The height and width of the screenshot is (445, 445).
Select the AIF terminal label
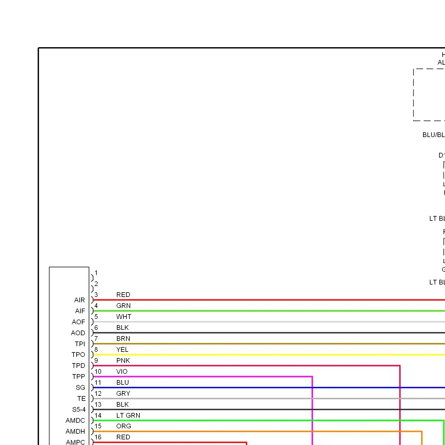80,311
